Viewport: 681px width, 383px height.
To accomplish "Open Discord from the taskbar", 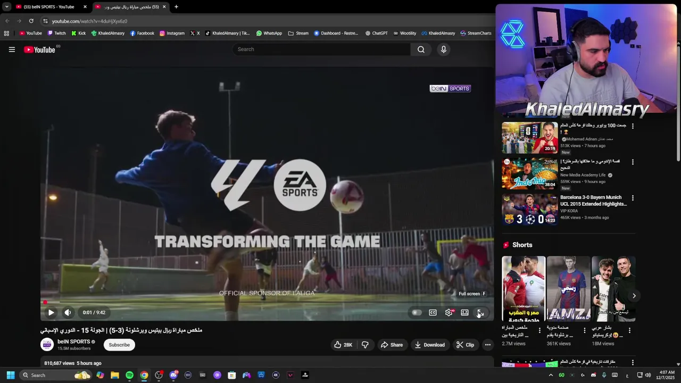I will [x=173, y=375].
